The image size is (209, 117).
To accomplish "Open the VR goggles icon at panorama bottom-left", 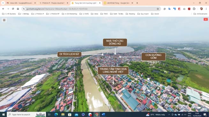I will (x=11, y=107).
